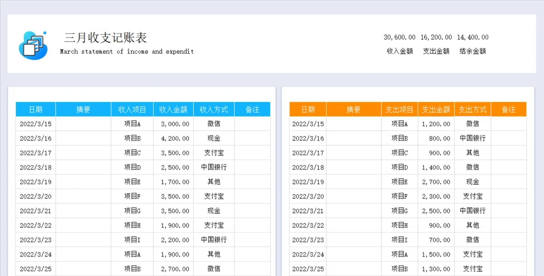
Task: Click 项目I in the income table
Action: point(132,240)
